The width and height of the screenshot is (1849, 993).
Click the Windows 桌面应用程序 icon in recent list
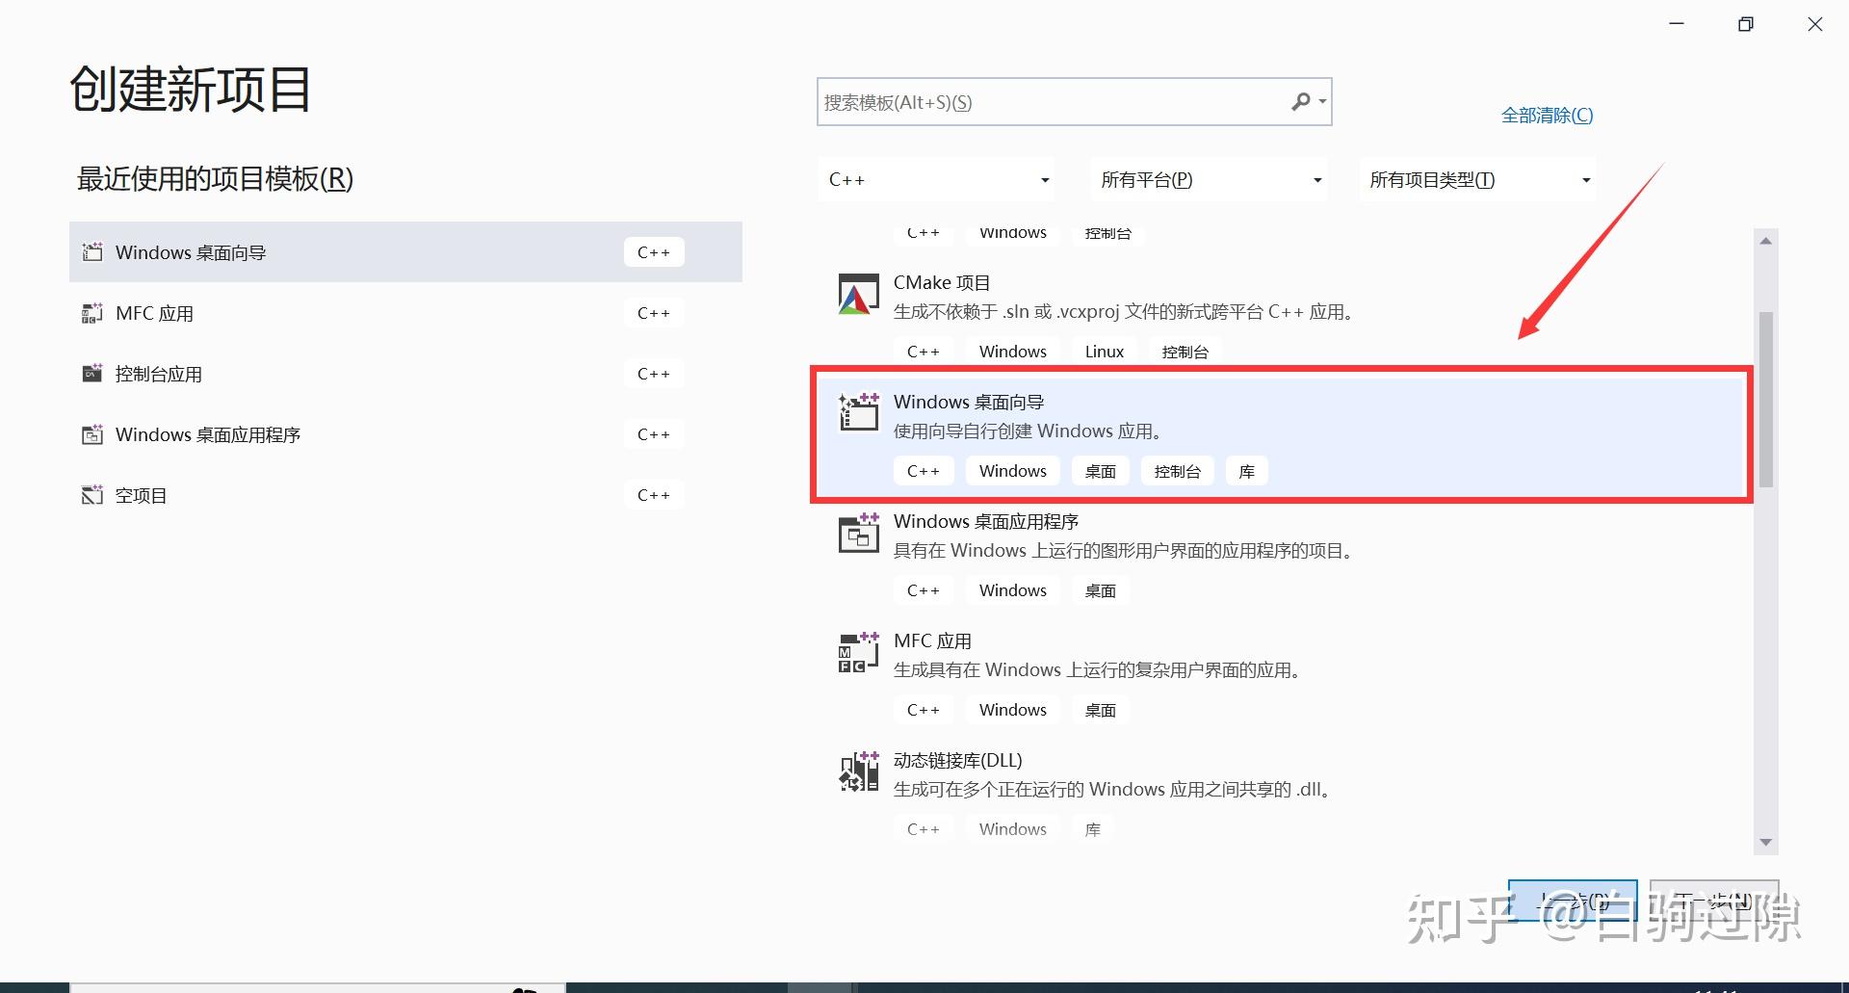click(x=92, y=434)
